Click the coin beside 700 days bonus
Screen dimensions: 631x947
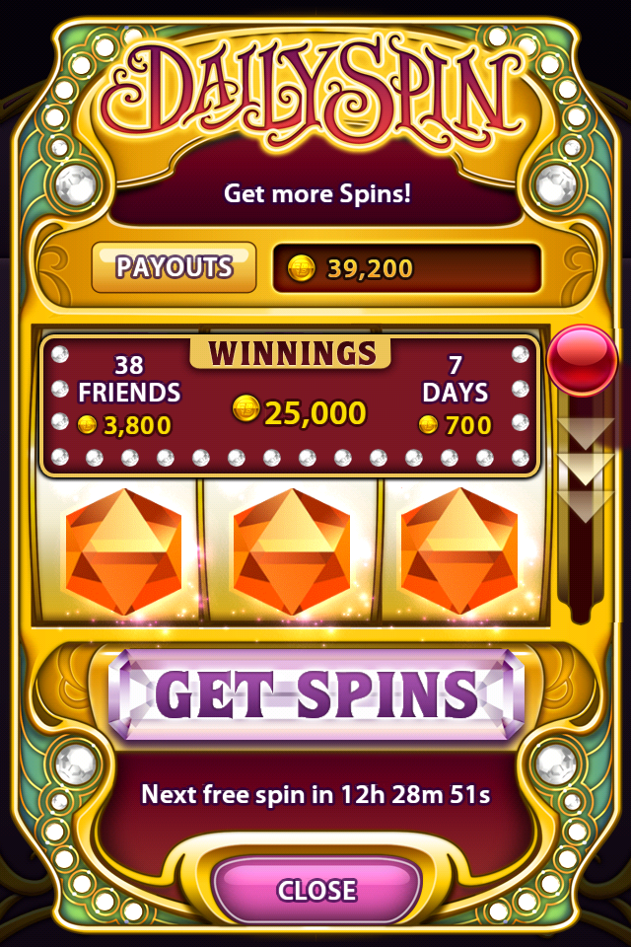pyautogui.click(x=428, y=425)
